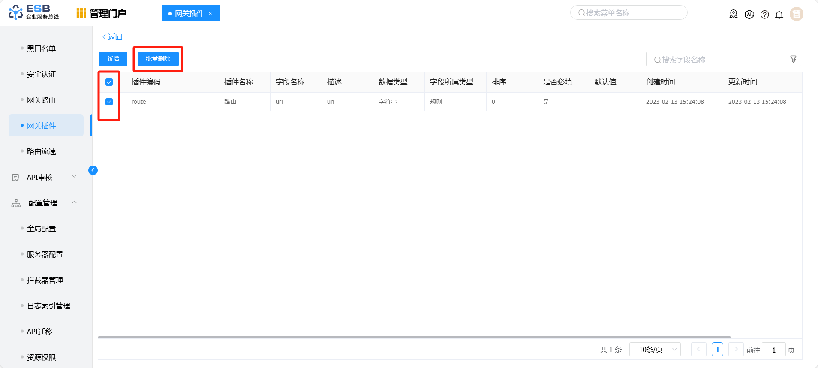
Task: Open 路由流速 from the sidebar
Action: [x=41, y=151]
